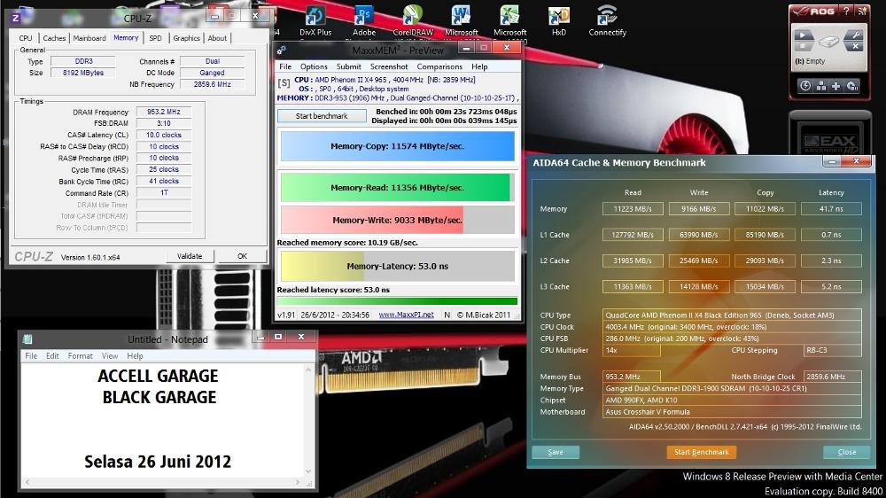Open MaxxMEM Comparisons menu
886x498 pixels.
pyautogui.click(x=439, y=66)
